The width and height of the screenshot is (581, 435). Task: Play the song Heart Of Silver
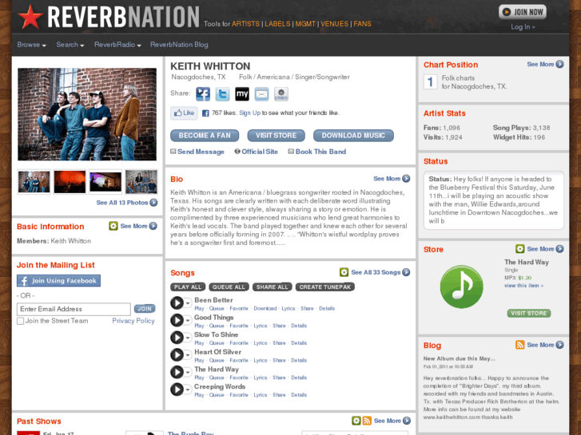click(177, 354)
